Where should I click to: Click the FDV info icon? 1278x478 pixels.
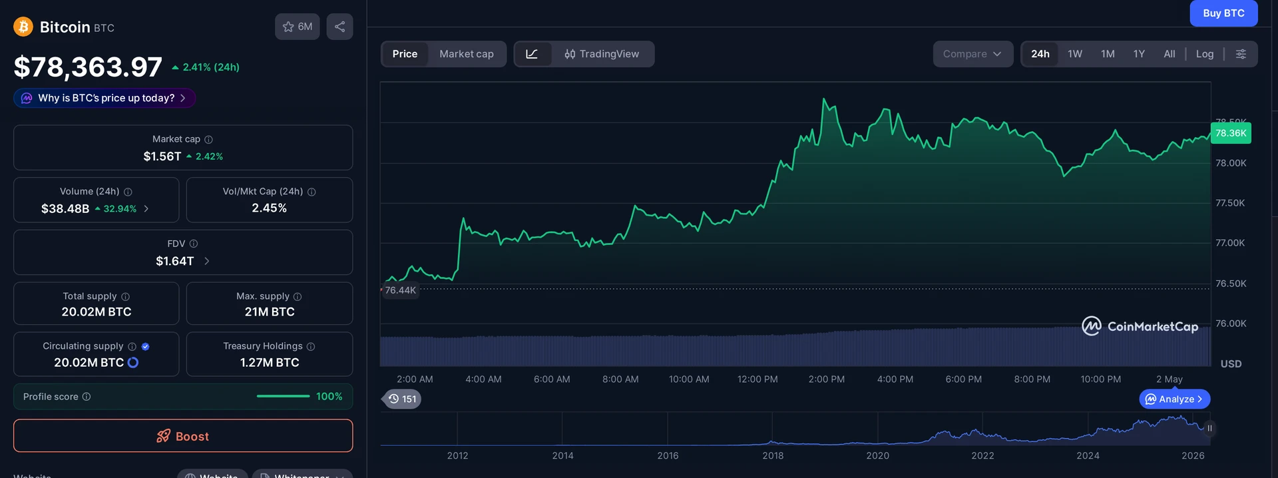pos(194,244)
